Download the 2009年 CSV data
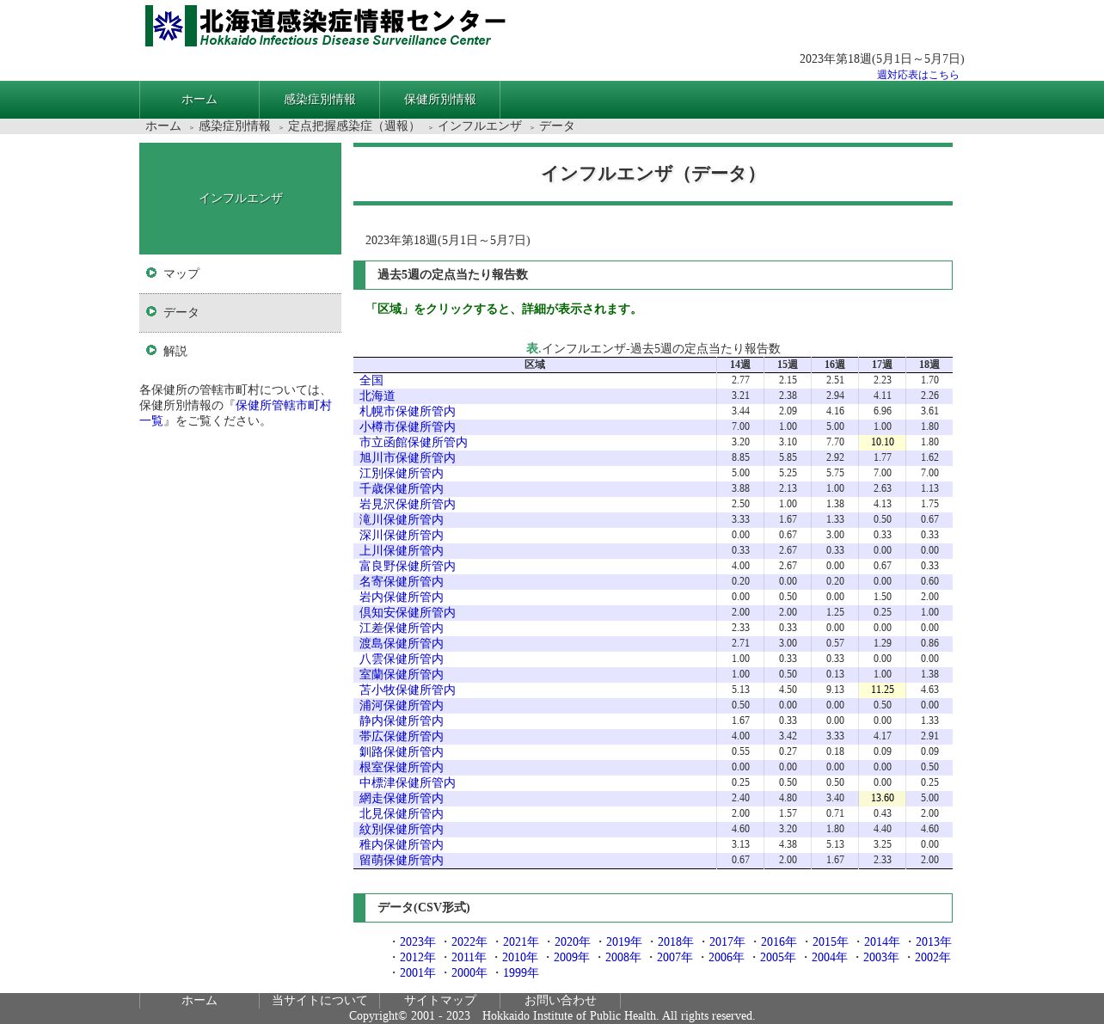 572,957
